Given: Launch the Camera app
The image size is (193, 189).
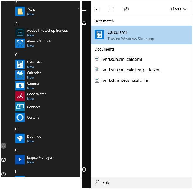Looking at the screenshot, I should 33,83.
